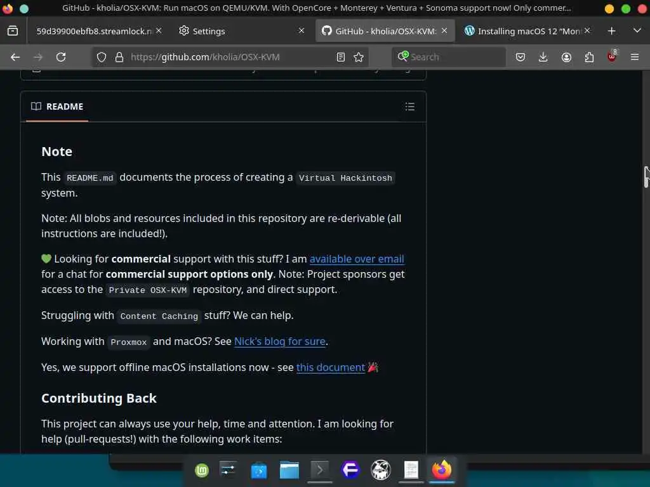
Task: Close the GitHub OSX-KVM tab
Action: (444, 30)
